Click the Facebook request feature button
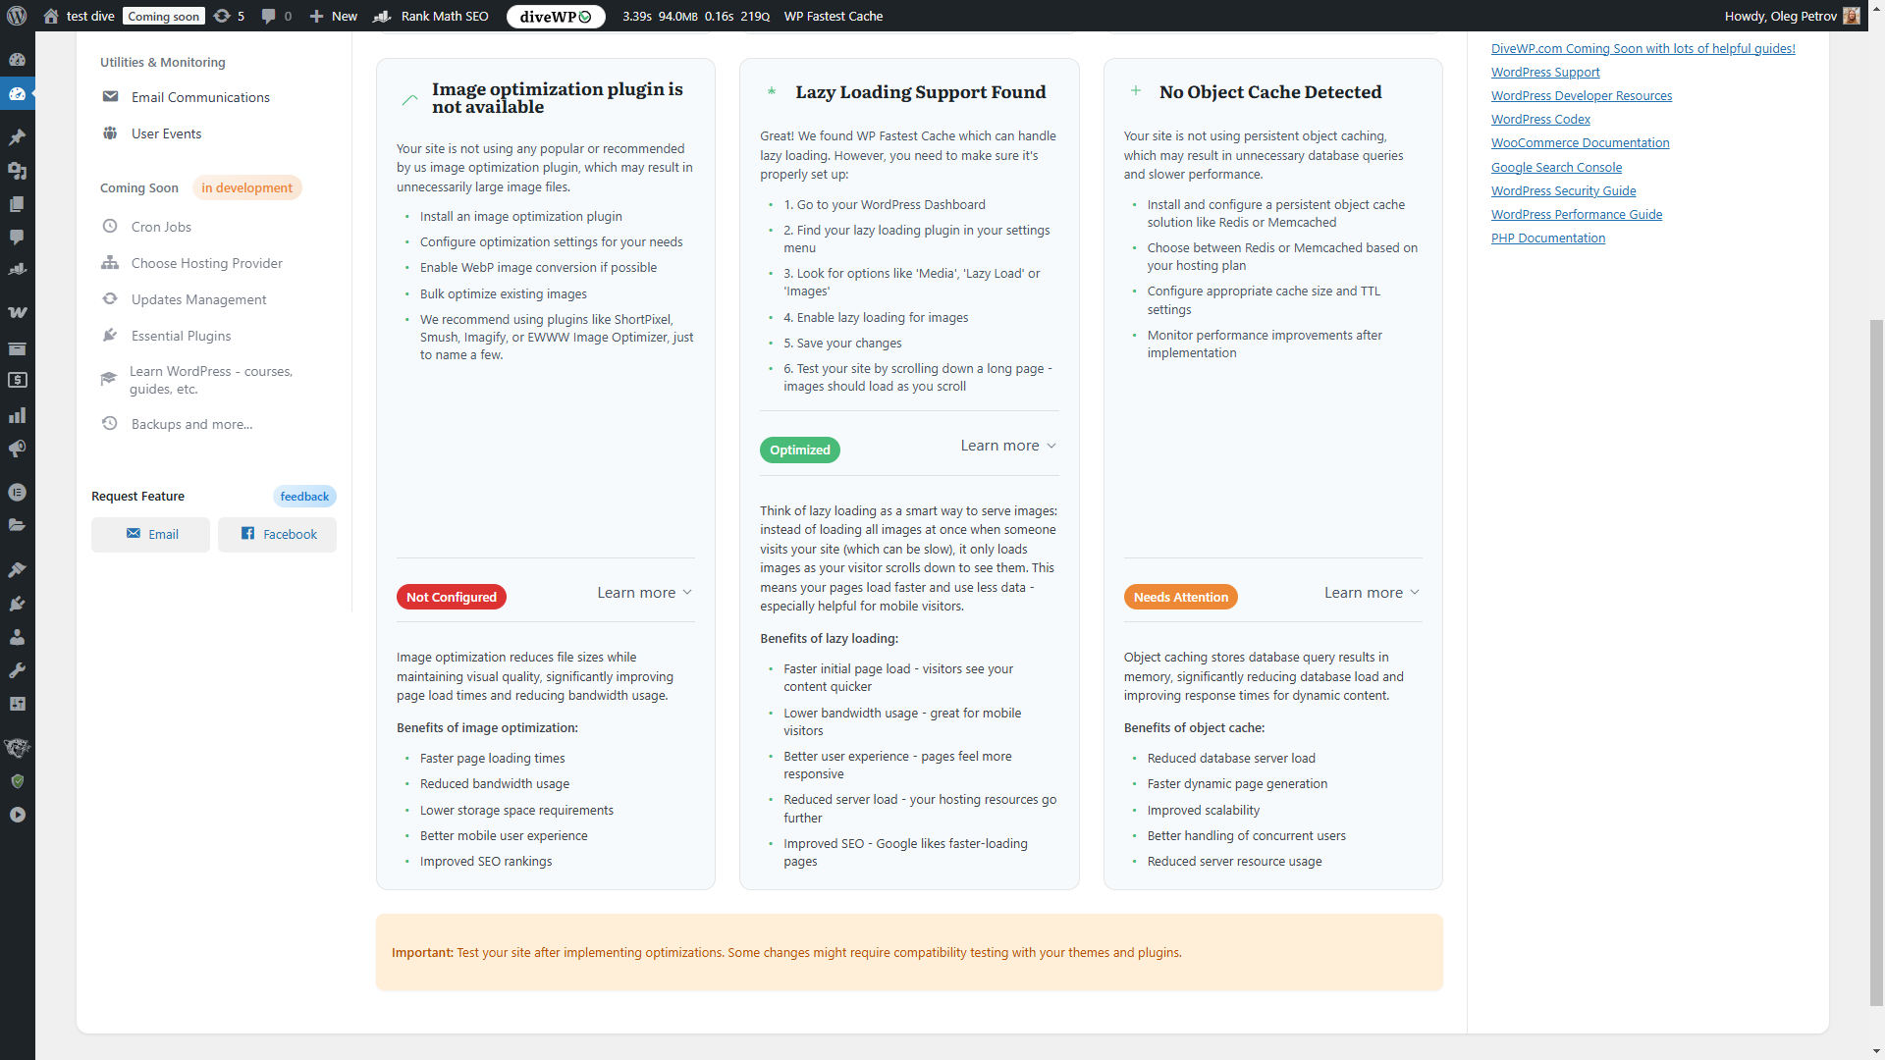1885x1060 pixels. (277, 534)
